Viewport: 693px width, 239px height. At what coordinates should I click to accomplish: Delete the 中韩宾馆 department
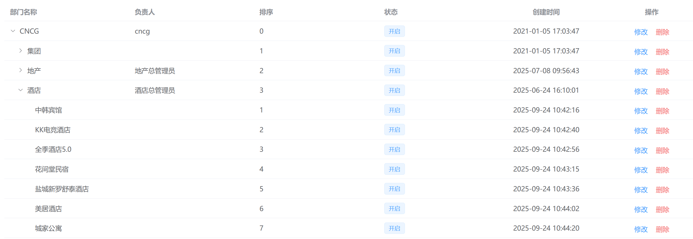(662, 111)
